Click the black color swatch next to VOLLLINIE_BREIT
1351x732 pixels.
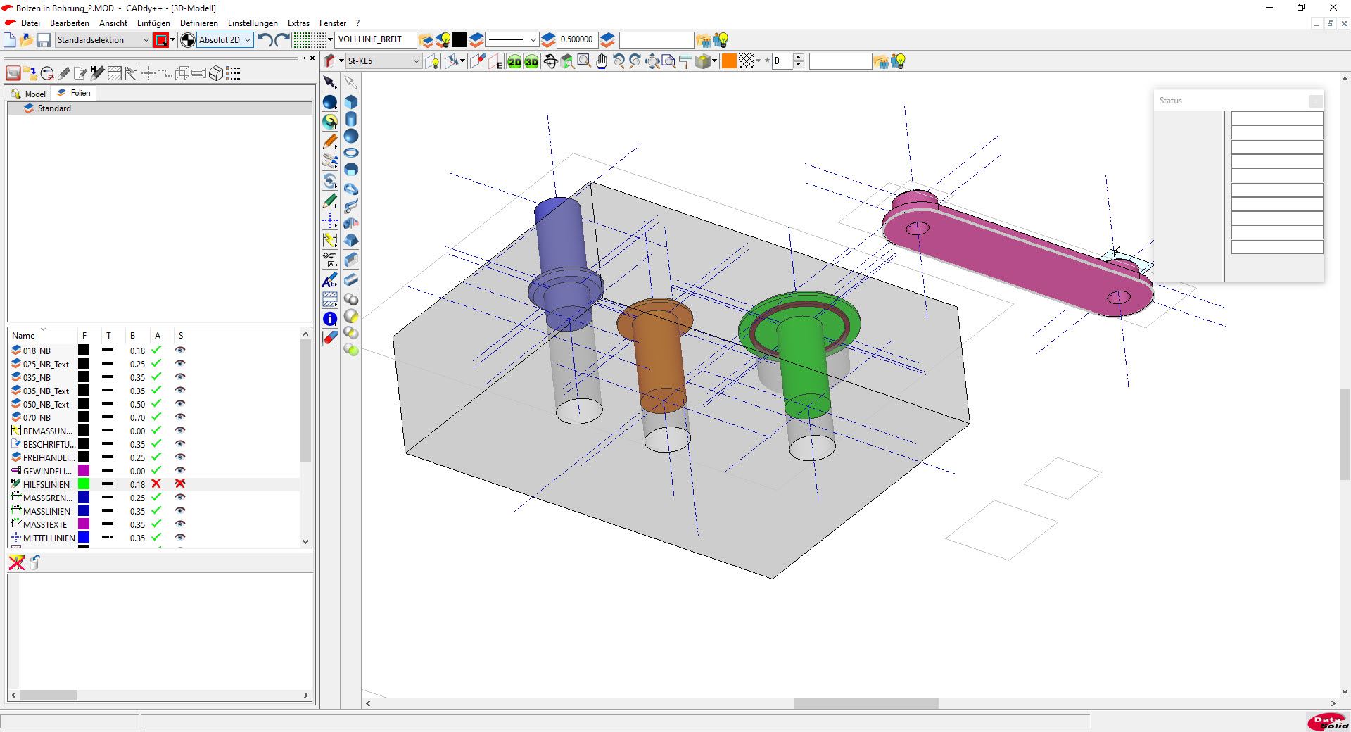tap(459, 40)
